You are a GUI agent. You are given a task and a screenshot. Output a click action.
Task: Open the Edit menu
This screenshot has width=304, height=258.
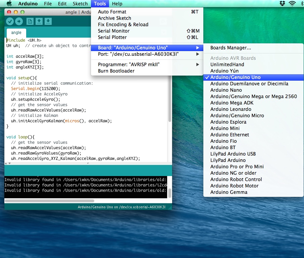click(62, 3)
